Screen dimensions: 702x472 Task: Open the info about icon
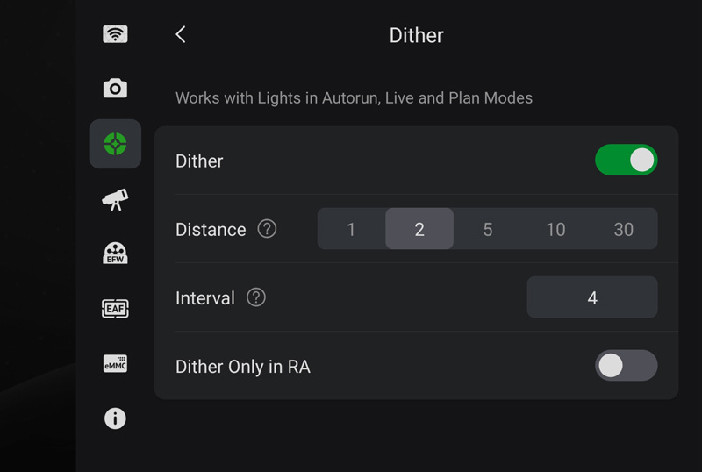coord(115,418)
